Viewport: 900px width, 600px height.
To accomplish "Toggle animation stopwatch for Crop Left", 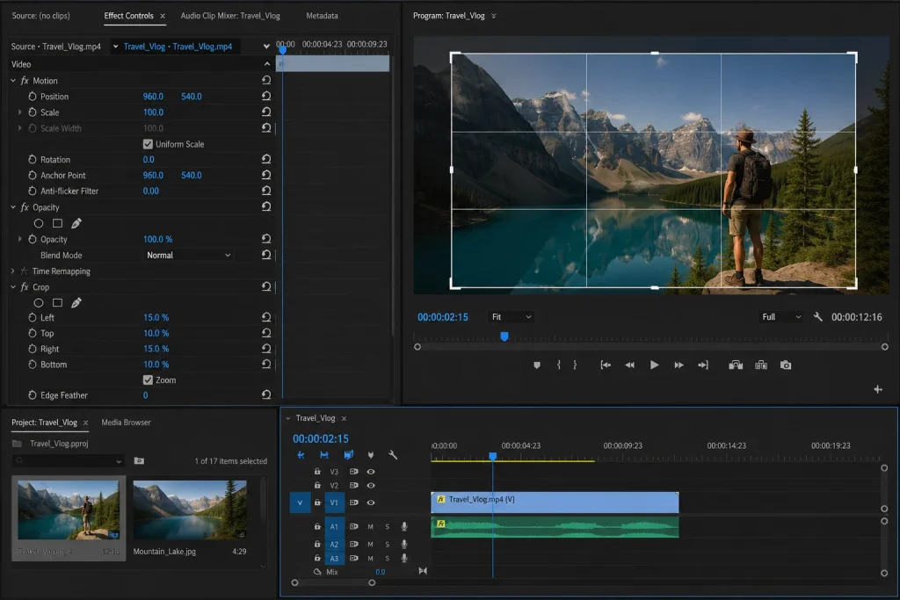I will click(33, 317).
